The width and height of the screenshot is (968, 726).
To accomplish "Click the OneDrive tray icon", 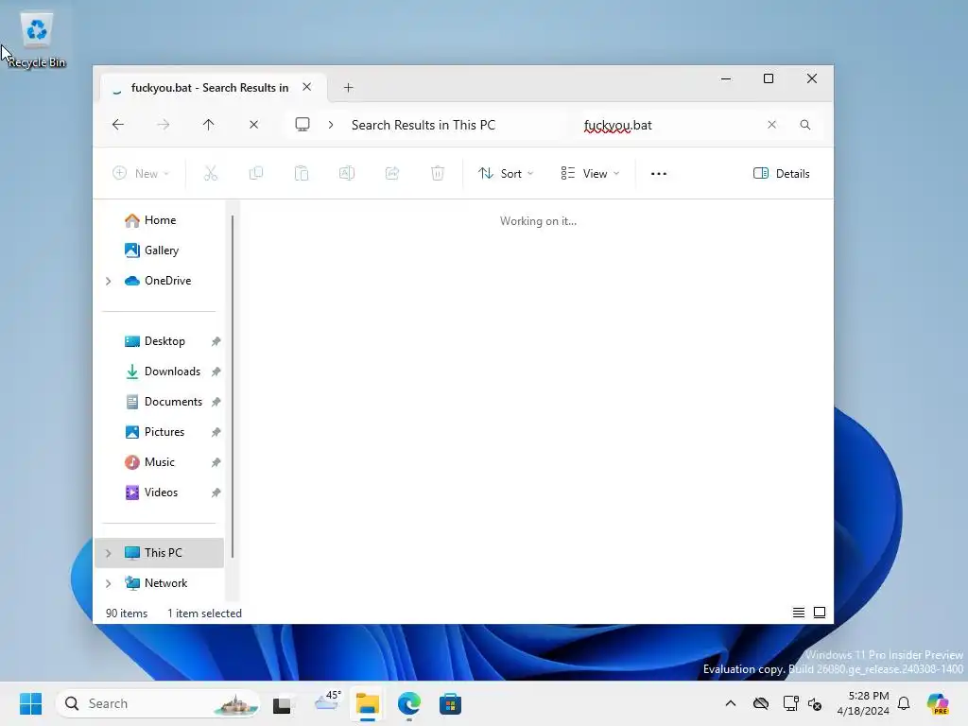I will pos(761,703).
